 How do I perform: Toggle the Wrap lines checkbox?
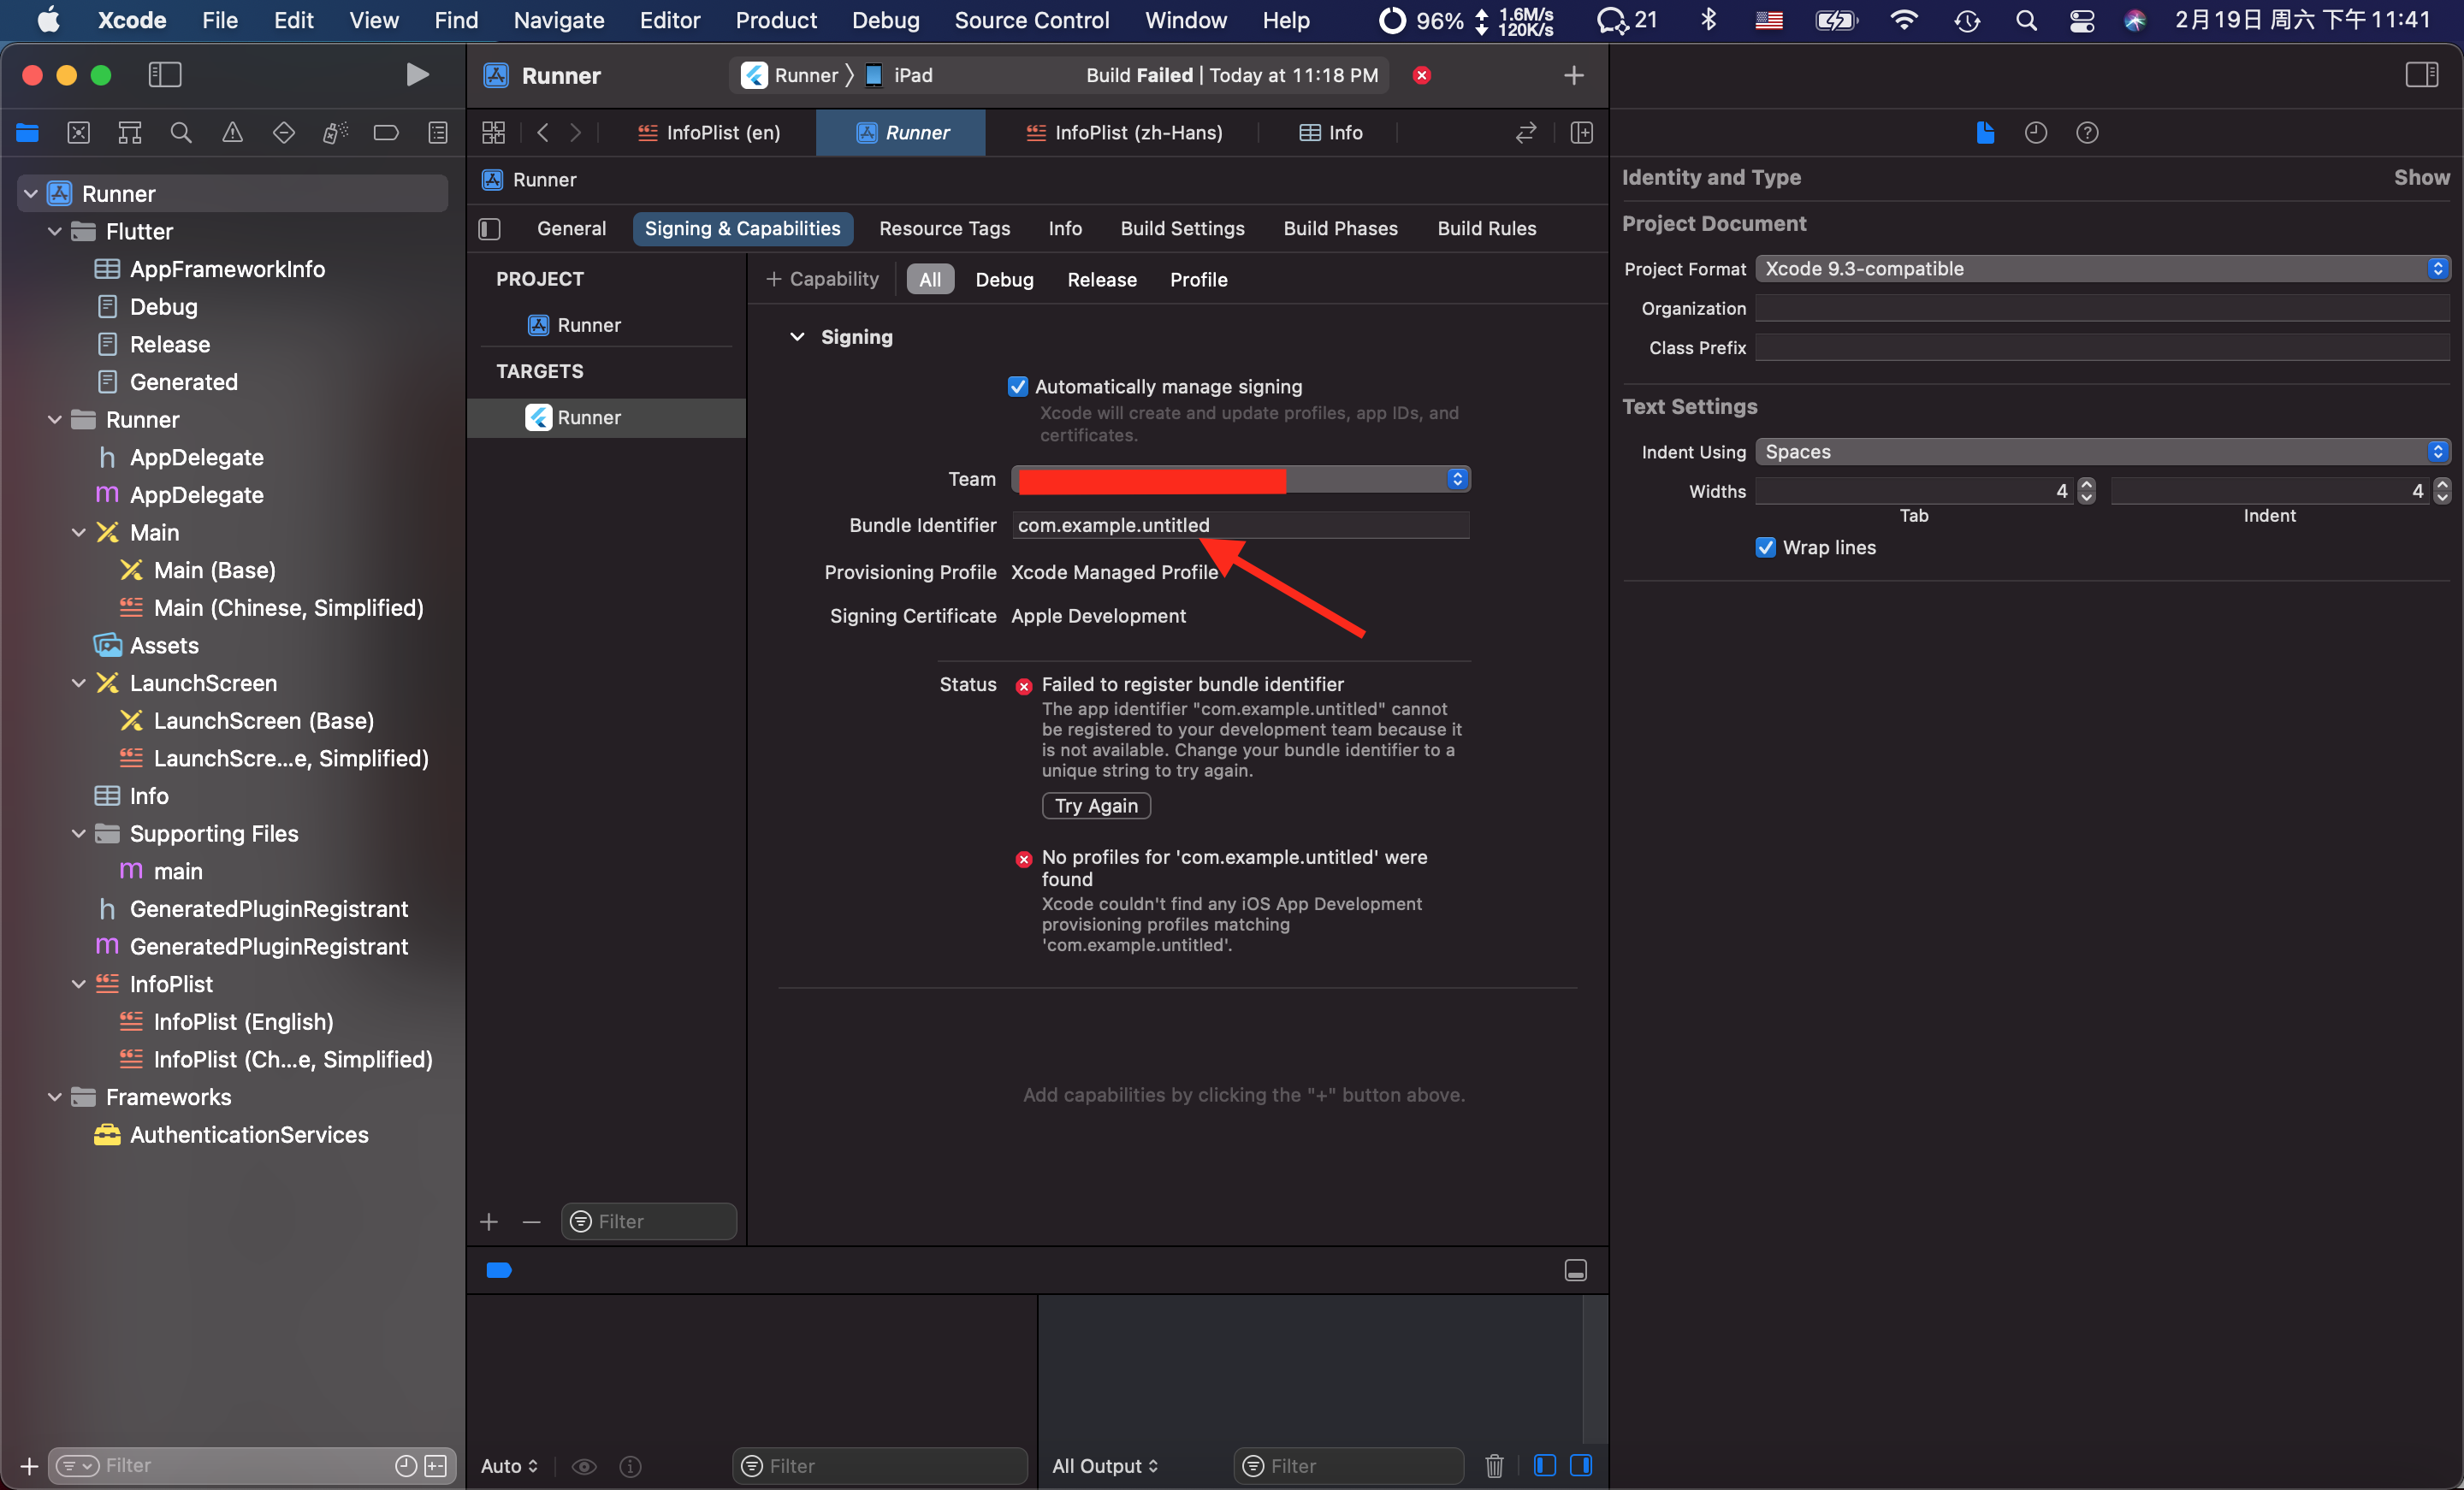pyautogui.click(x=1766, y=548)
